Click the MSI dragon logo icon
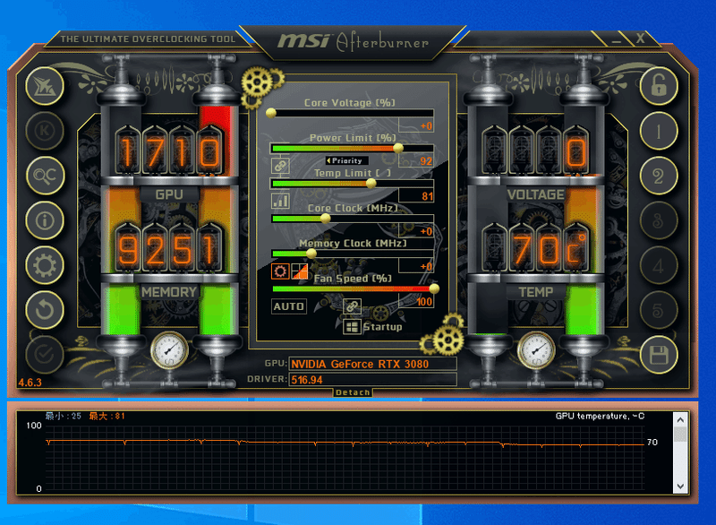Viewport: 716px width, 525px height. (45, 86)
